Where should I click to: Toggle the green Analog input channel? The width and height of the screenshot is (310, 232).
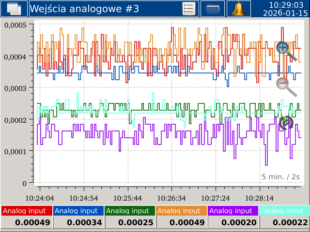(x=130, y=211)
